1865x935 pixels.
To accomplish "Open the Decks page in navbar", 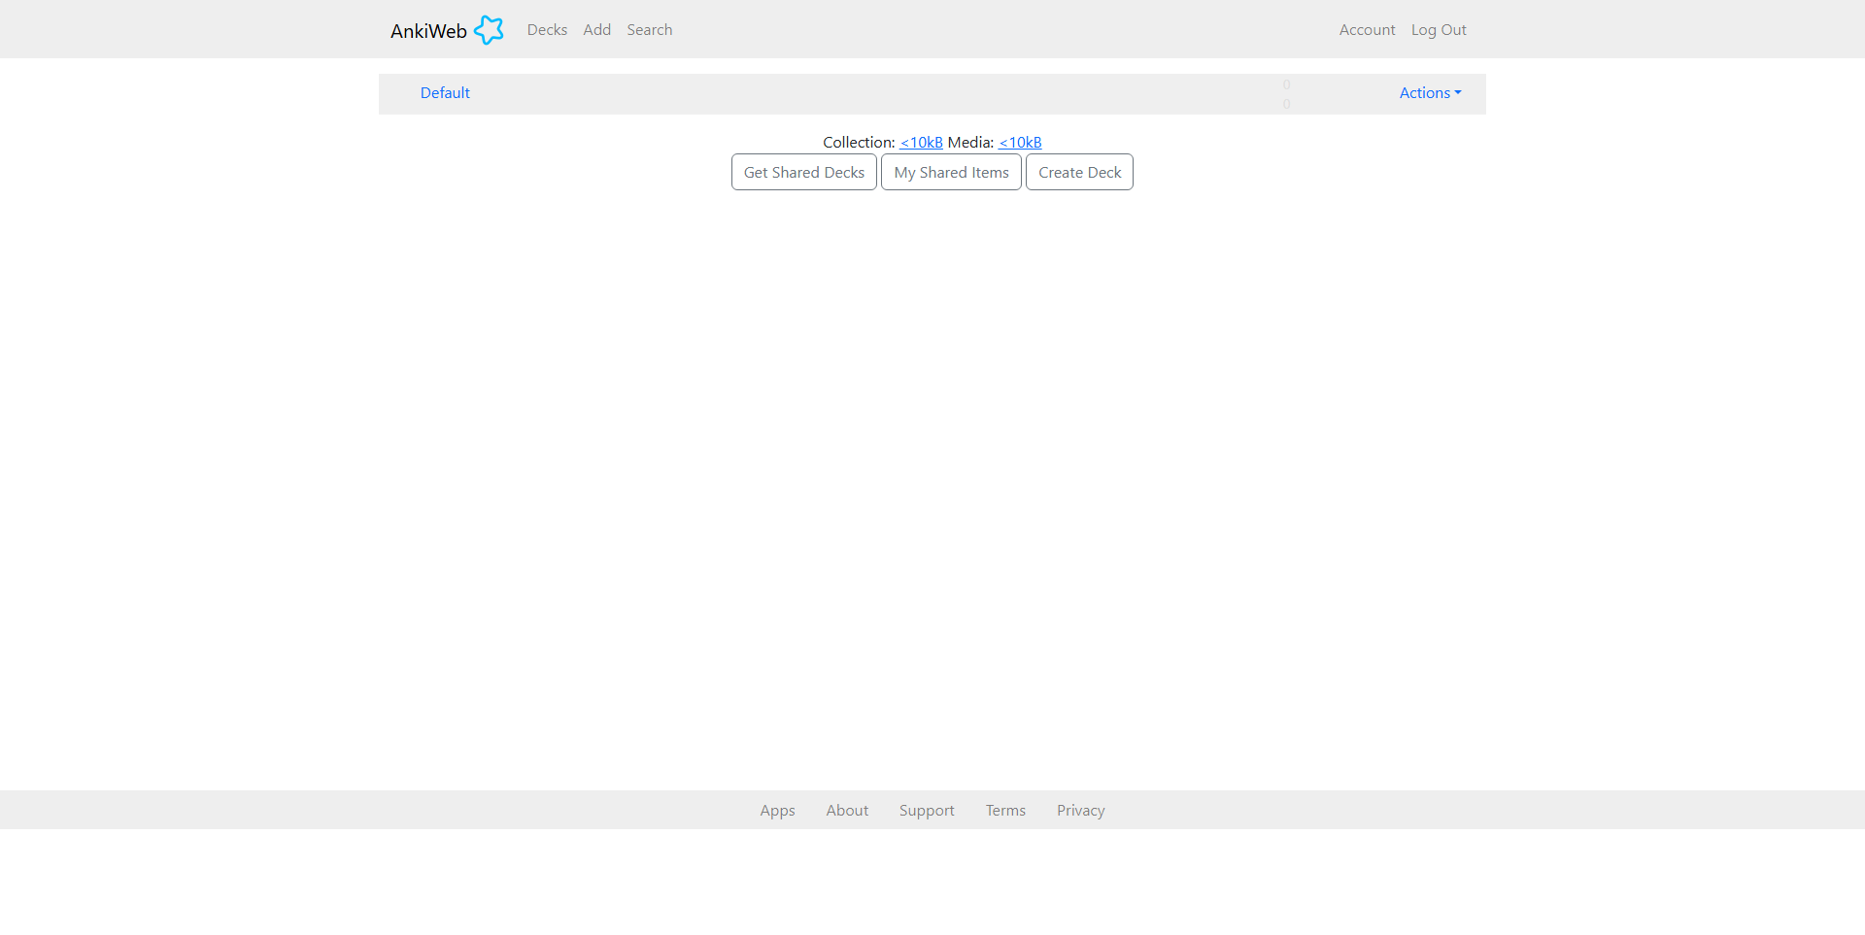I will tap(547, 30).
